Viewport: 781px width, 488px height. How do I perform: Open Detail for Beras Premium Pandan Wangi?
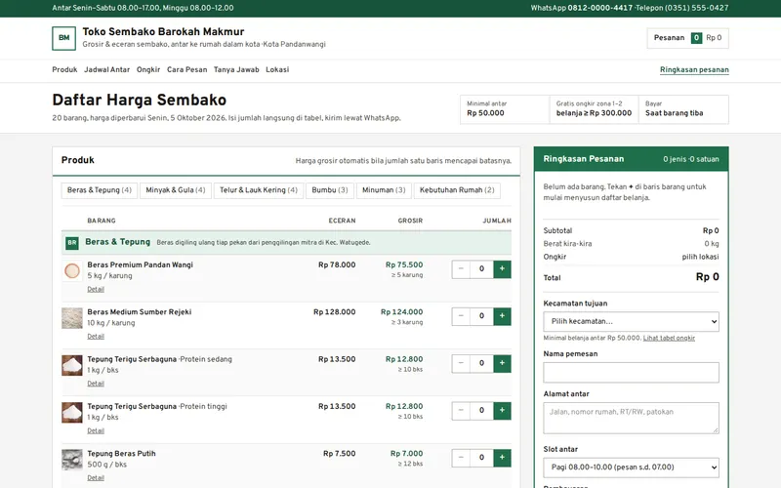coord(96,289)
